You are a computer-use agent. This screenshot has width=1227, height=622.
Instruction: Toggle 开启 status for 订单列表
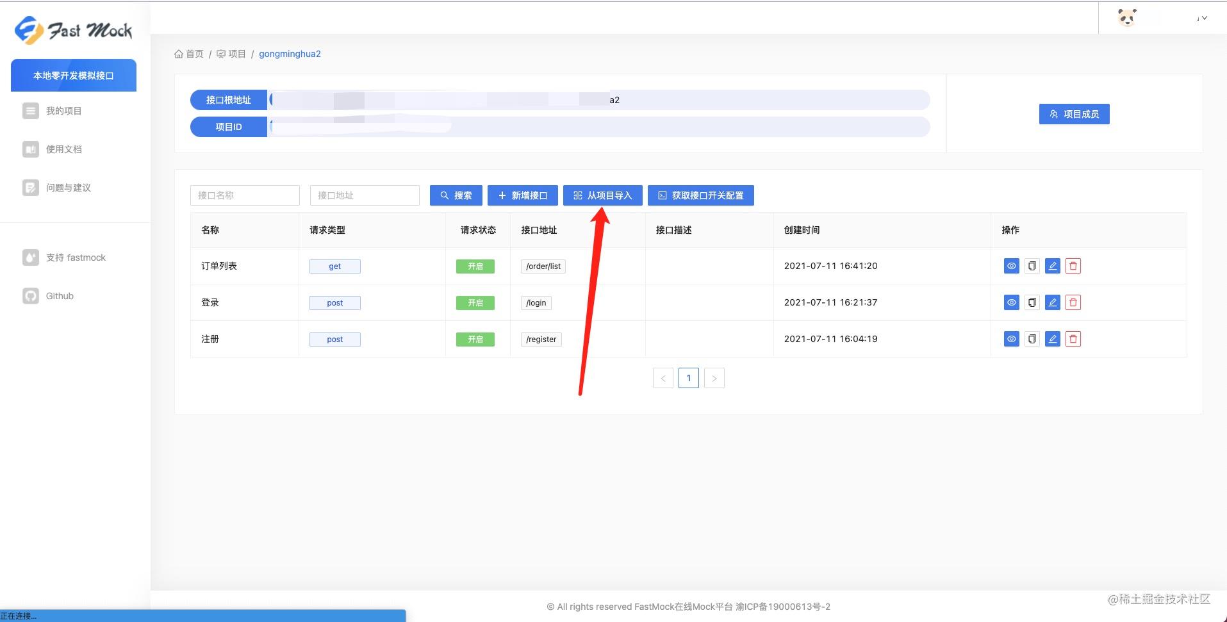click(x=475, y=266)
